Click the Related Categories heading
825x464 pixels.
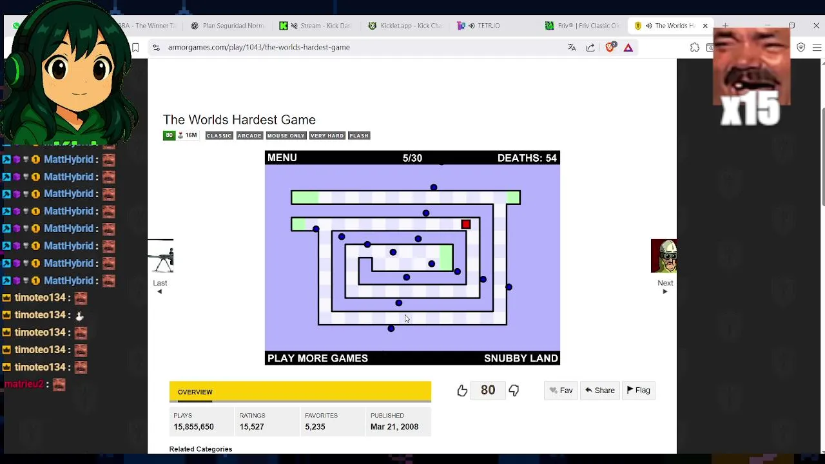[x=200, y=449]
